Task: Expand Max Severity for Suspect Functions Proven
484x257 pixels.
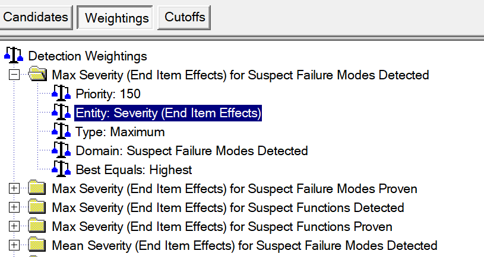Action: (14, 227)
